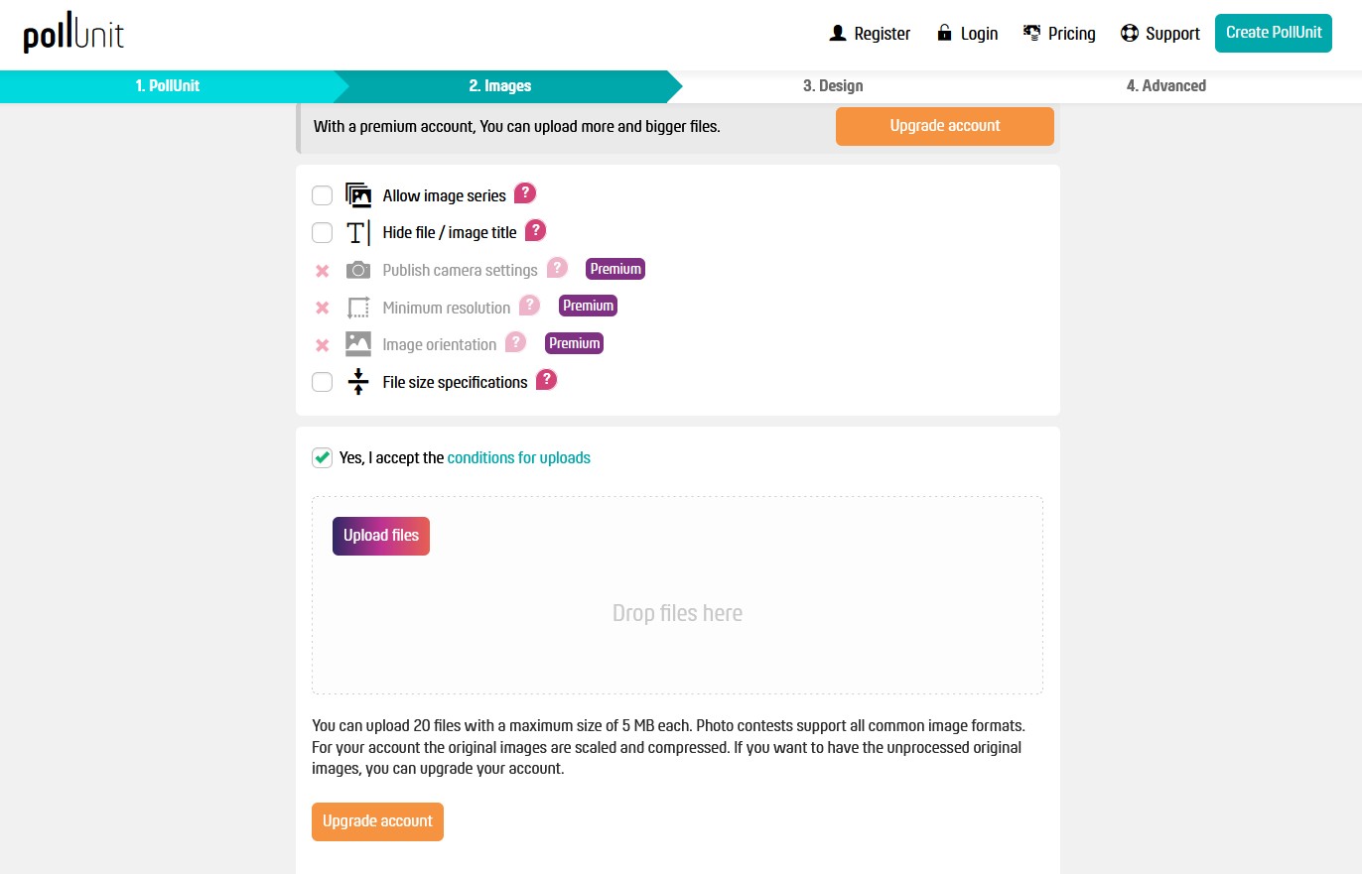Screen dimensions: 1362x874
Task: Click the image series stacked pictures icon
Action: pyautogui.click(x=358, y=195)
